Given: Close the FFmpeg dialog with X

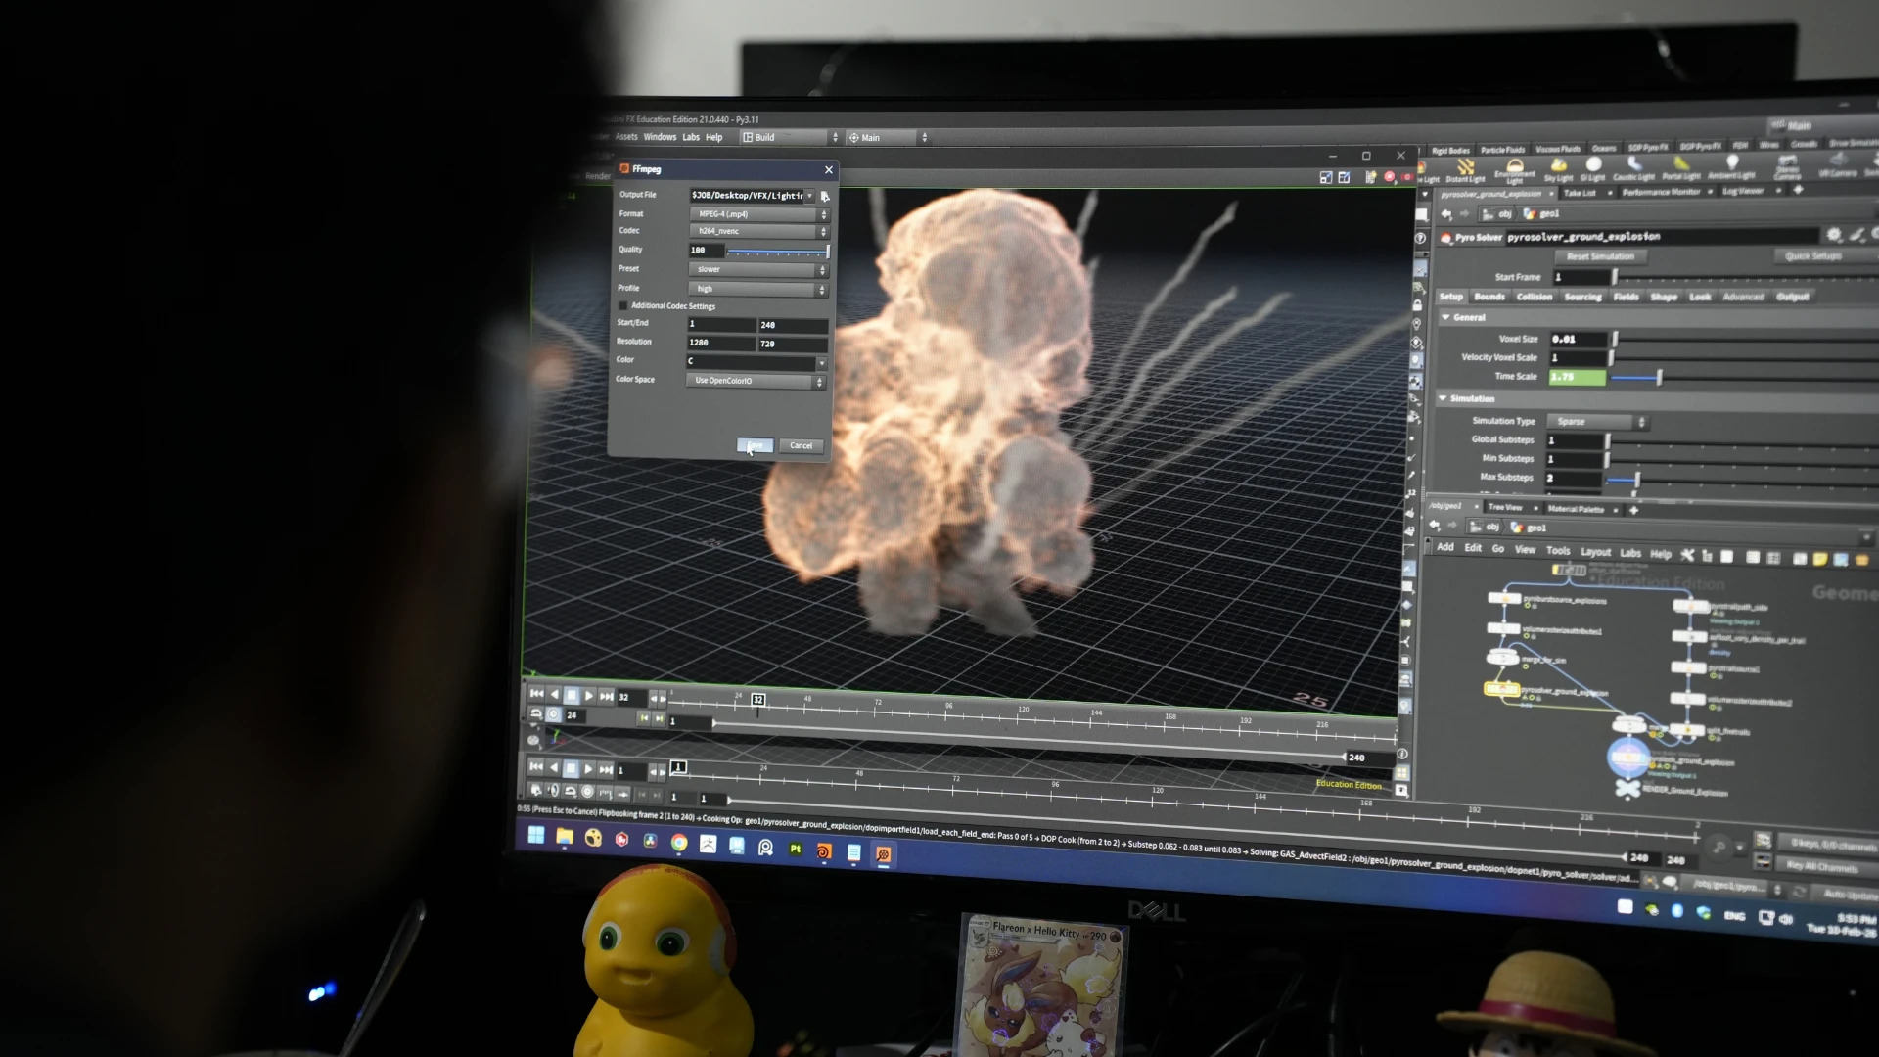Looking at the screenshot, I should [x=829, y=169].
